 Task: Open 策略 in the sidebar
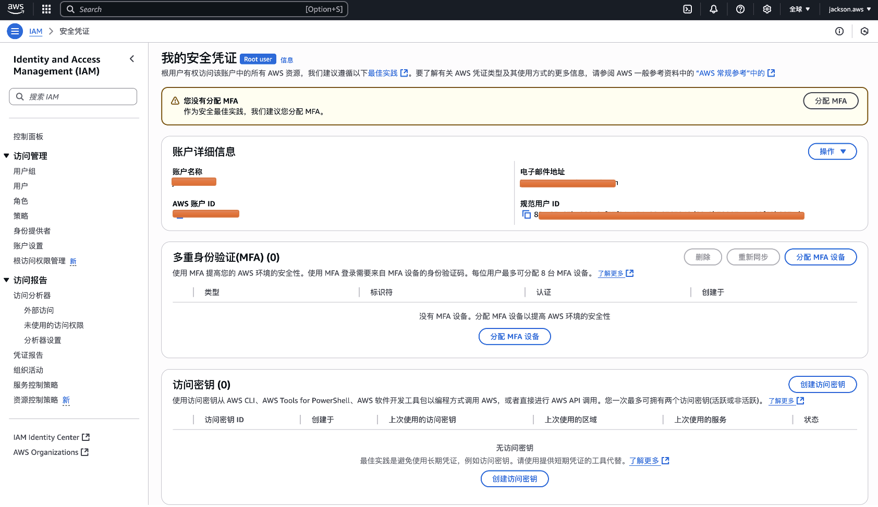click(x=21, y=216)
